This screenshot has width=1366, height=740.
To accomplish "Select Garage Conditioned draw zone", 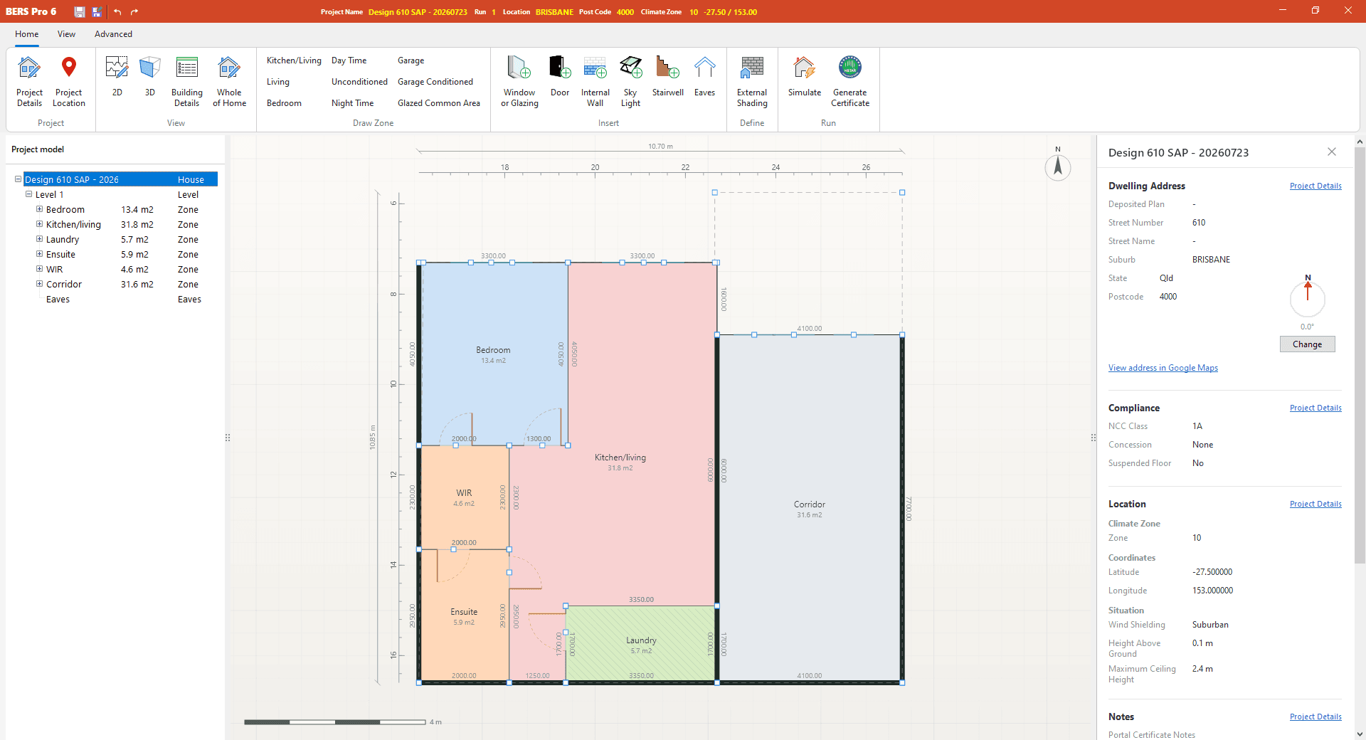I will point(435,82).
